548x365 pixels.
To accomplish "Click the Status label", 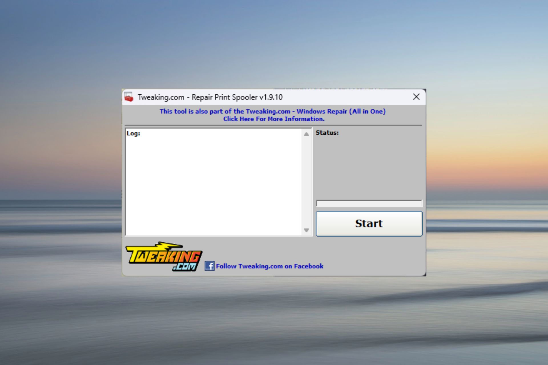I will [327, 133].
